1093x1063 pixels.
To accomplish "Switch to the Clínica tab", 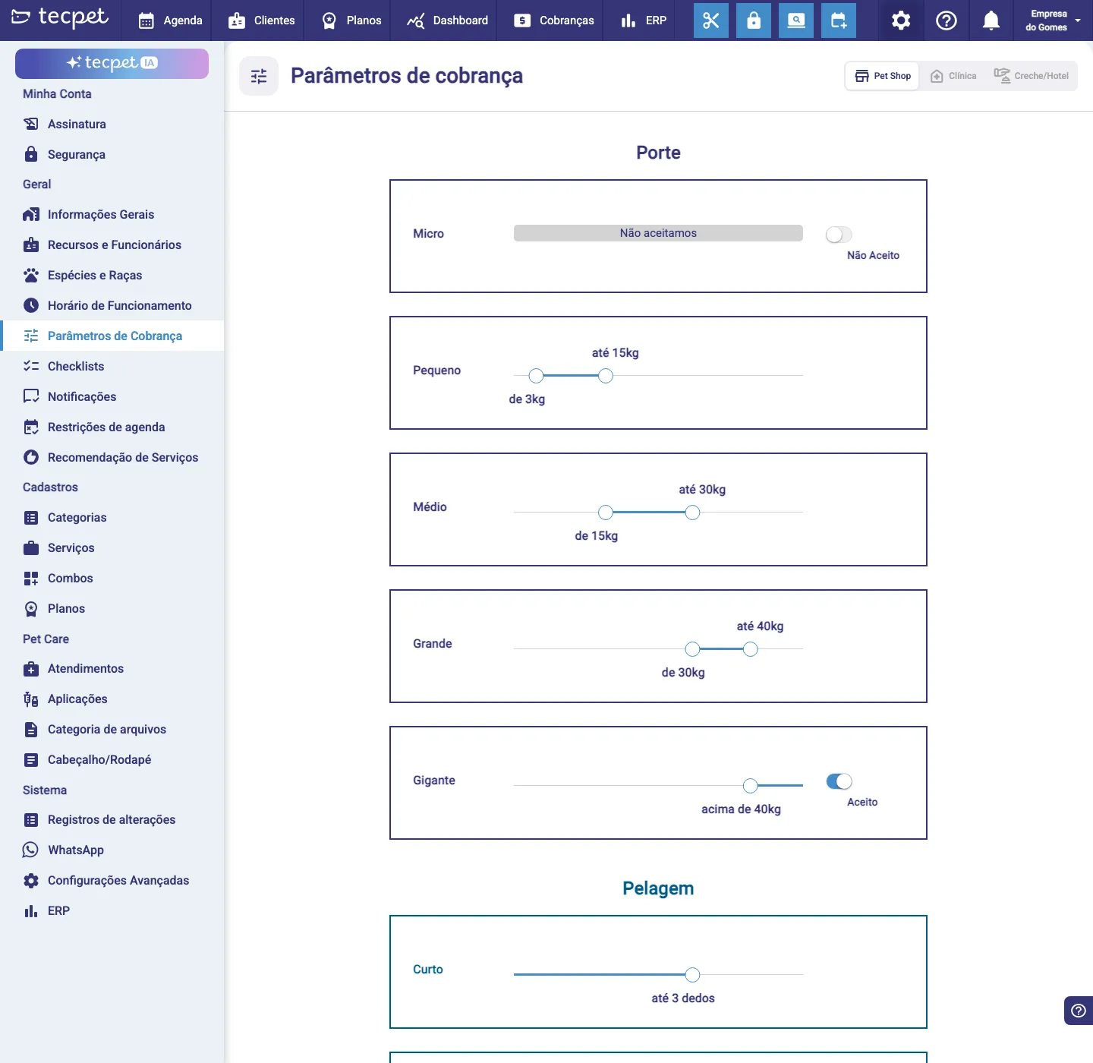I will [954, 76].
